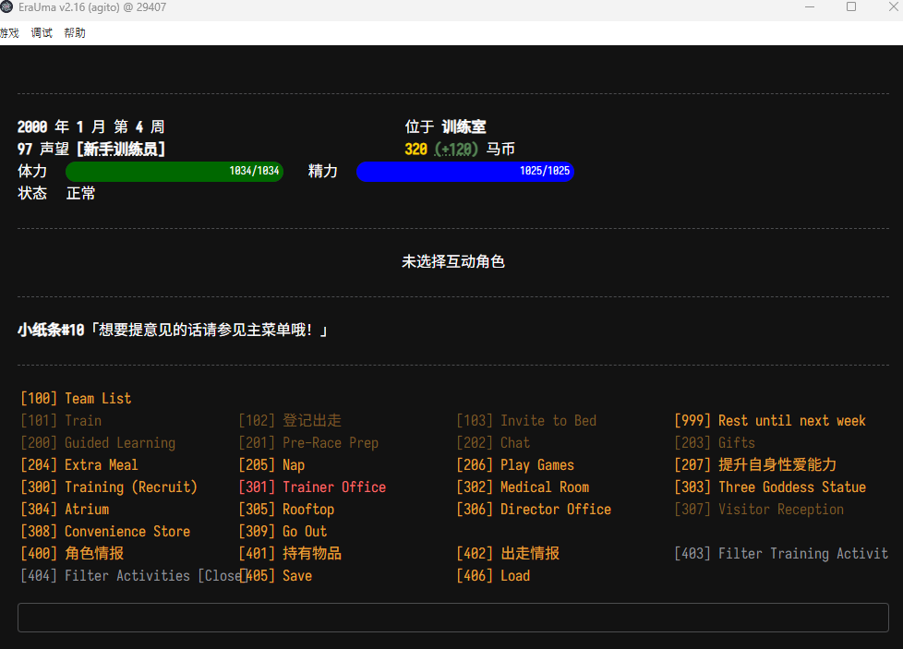The height and width of the screenshot is (649, 903).
Task: Go to [306] Director Office
Action: click(534, 510)
